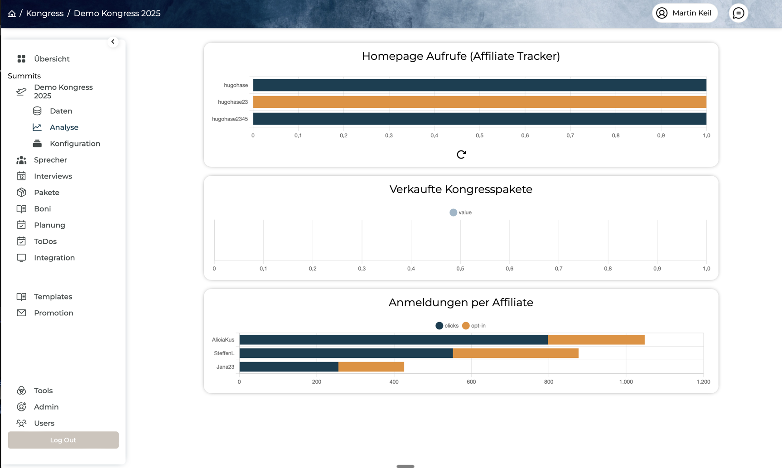Screen dimensions: 782x468
Task: Click the Tools icon in sidebar
Action: coord(21,391)
